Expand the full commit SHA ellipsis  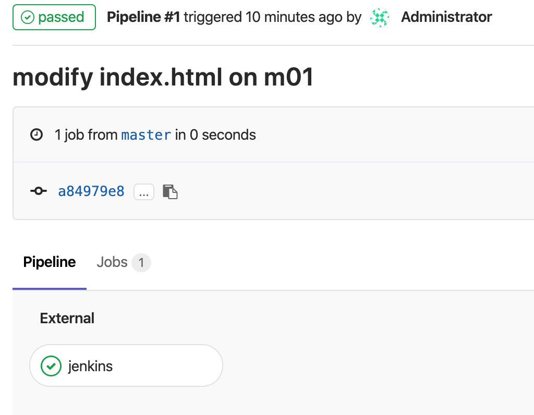(144, 192)
